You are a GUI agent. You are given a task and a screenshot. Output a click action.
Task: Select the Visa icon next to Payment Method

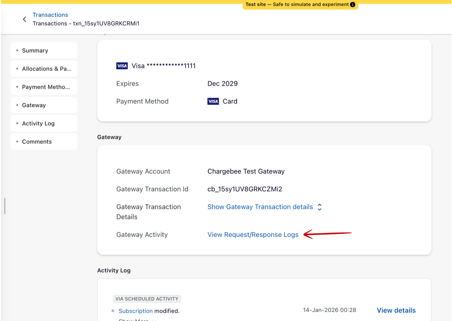pyautogui.click(x=213, y=101)
